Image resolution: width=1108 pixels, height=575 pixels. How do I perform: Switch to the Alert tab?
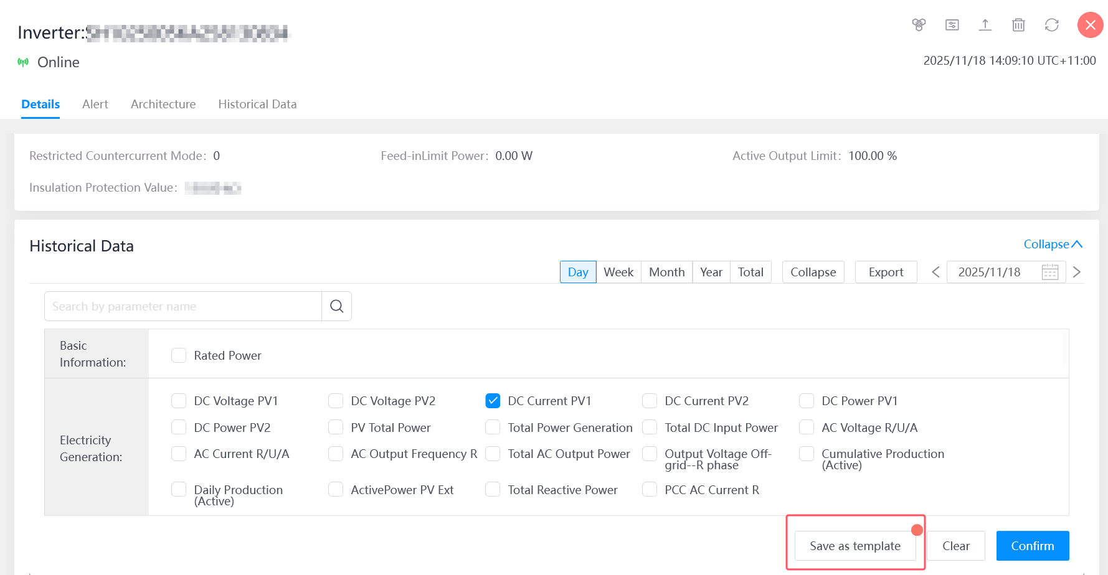(95, 104)
